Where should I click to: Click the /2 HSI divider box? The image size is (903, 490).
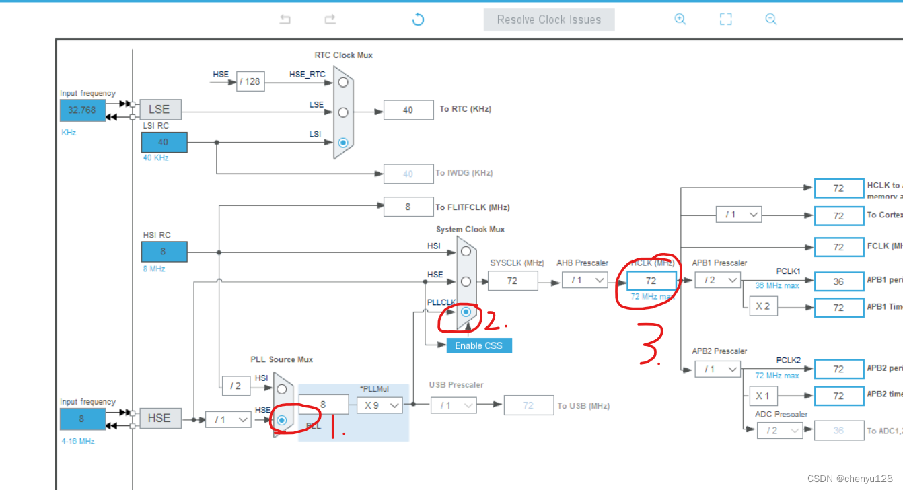pyautogui.click(x=236, y=386)
